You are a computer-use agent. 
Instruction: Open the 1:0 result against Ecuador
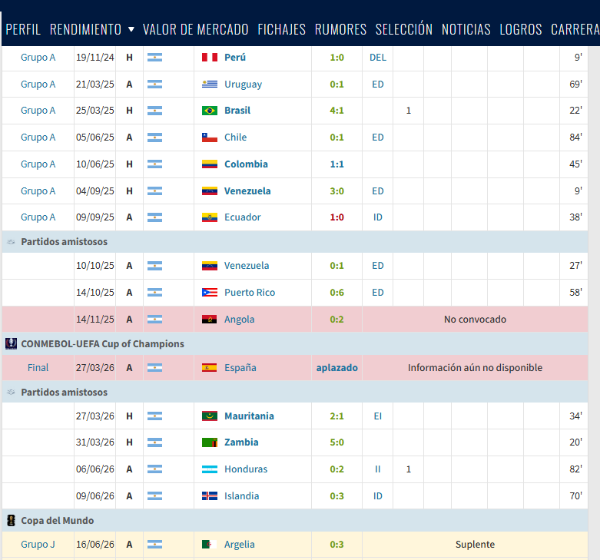tap(336, 217)
